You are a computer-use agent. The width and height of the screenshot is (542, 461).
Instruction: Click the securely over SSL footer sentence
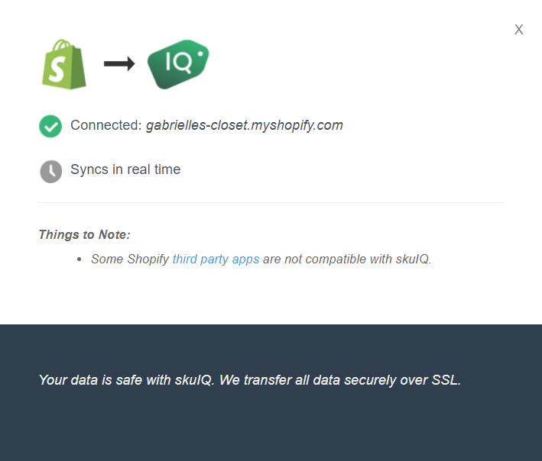tap(382, 379)
